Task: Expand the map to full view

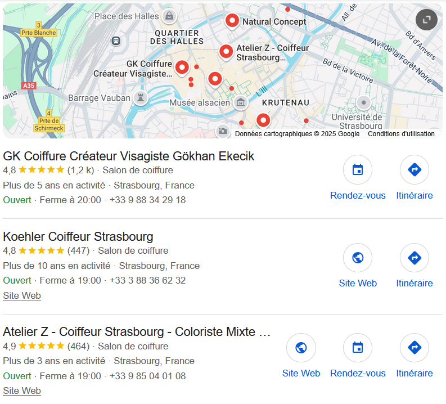Action: tap(426, 20)
